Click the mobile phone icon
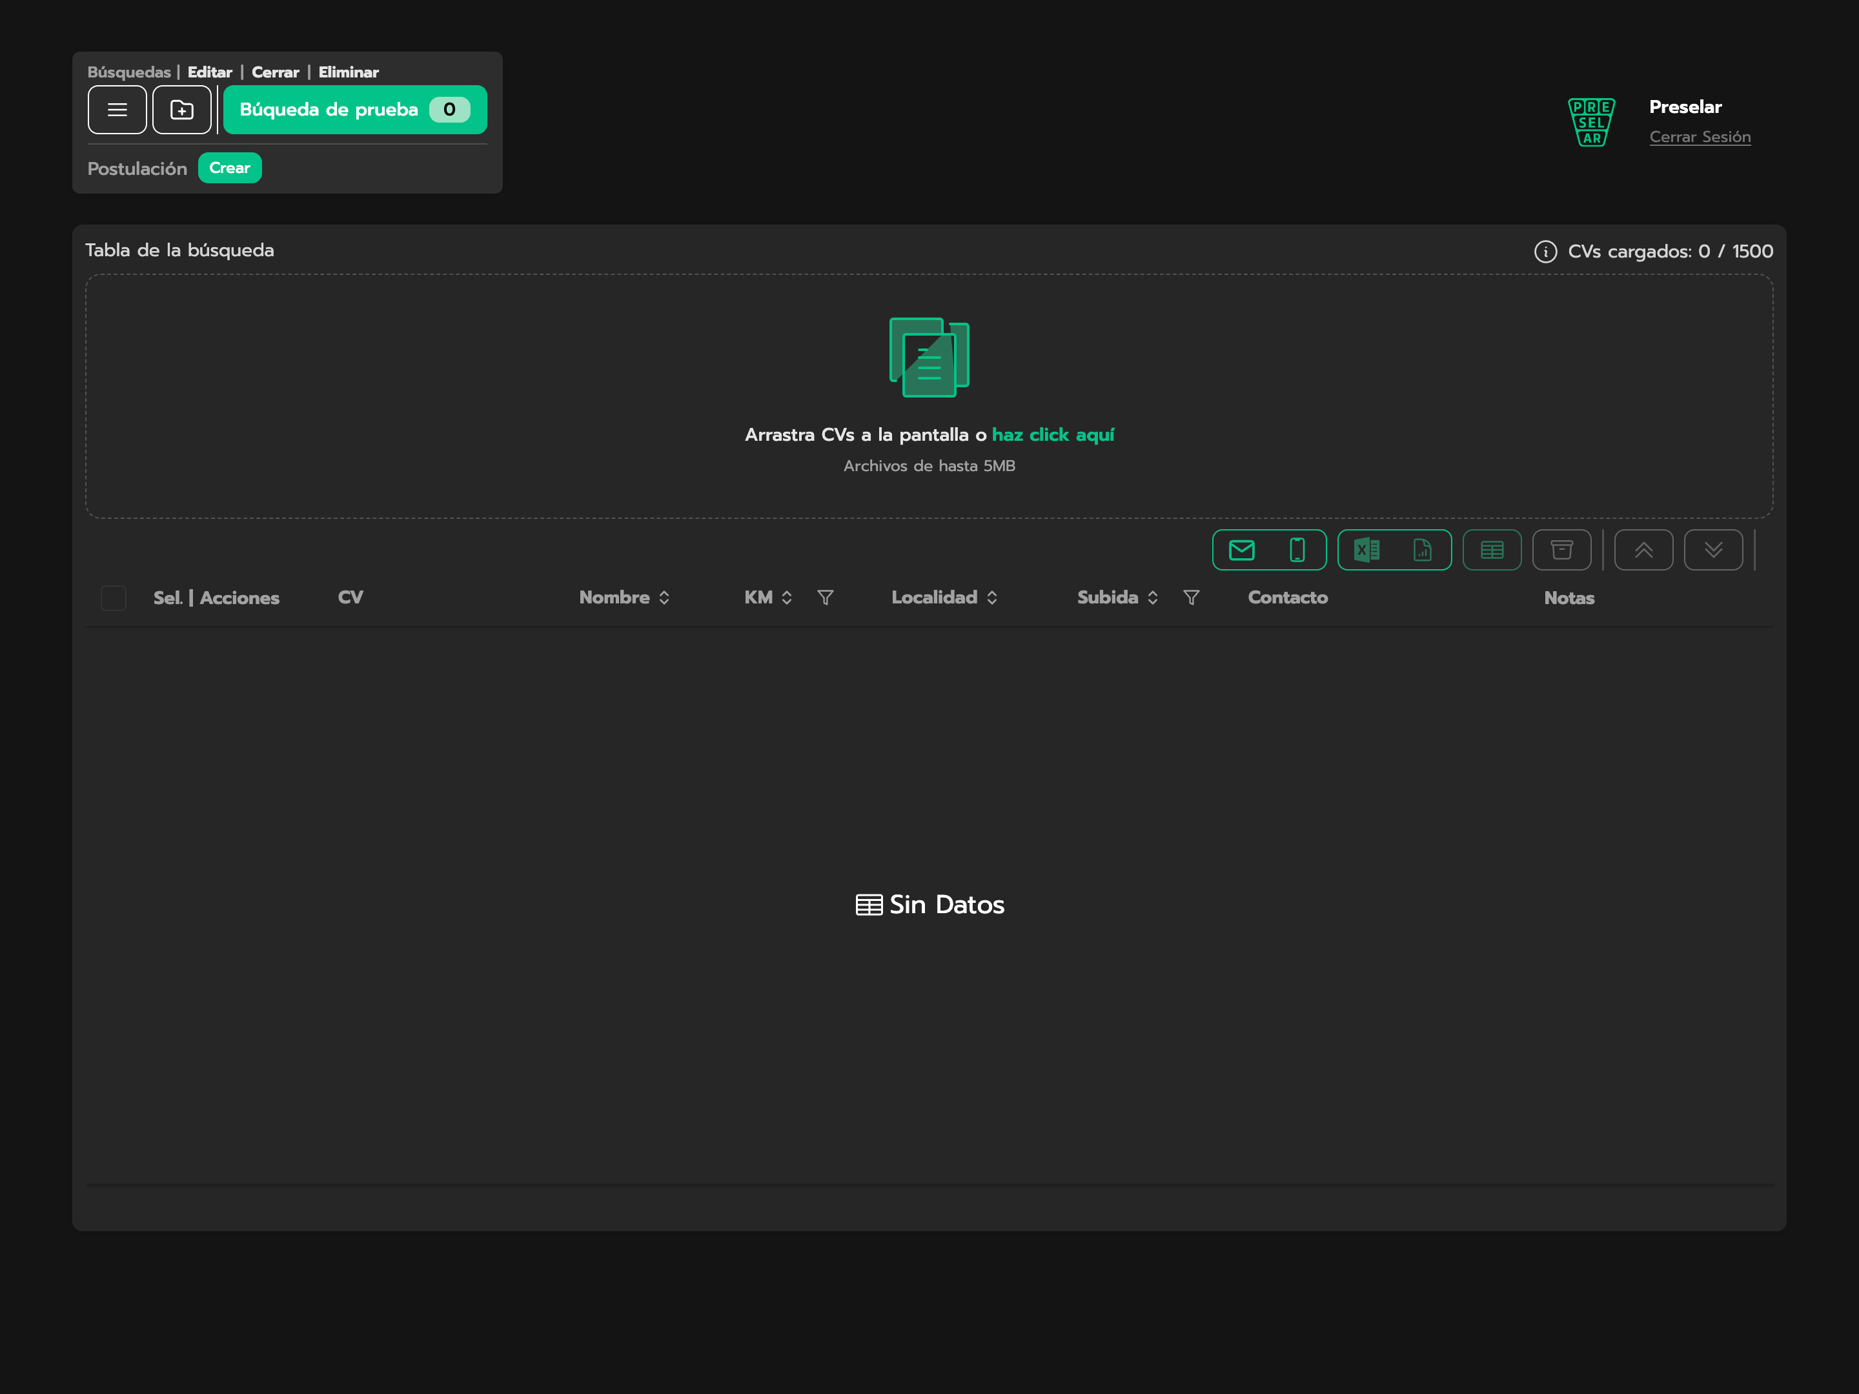 [x=1297, y=551]
